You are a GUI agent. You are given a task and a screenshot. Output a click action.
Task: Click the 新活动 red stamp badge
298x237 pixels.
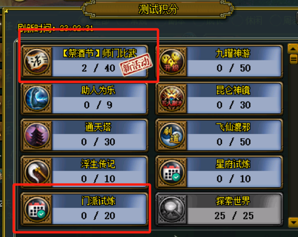tap(136, 65)
